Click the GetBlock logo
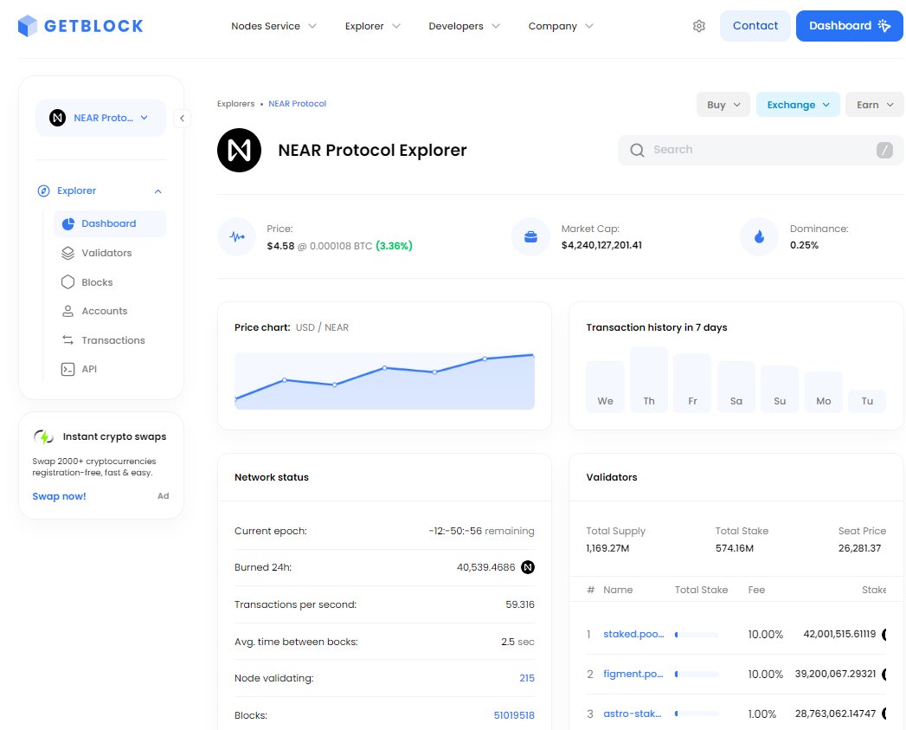The image size is (906, 730). (x=80, y=26)
